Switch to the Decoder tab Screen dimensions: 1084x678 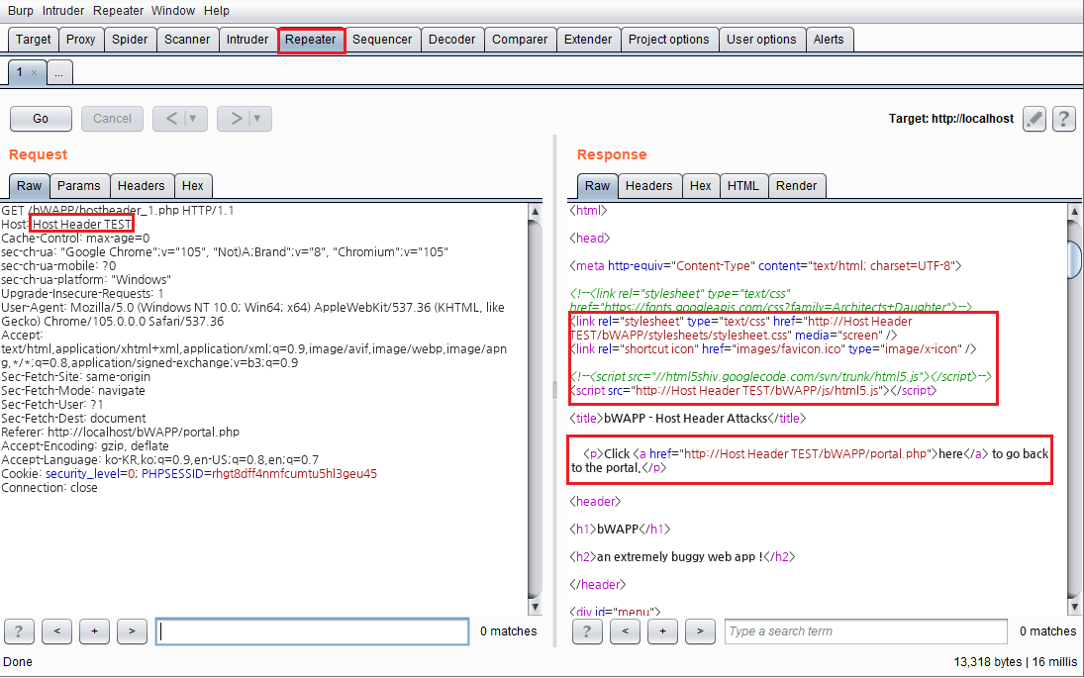[x=452, y=40]
